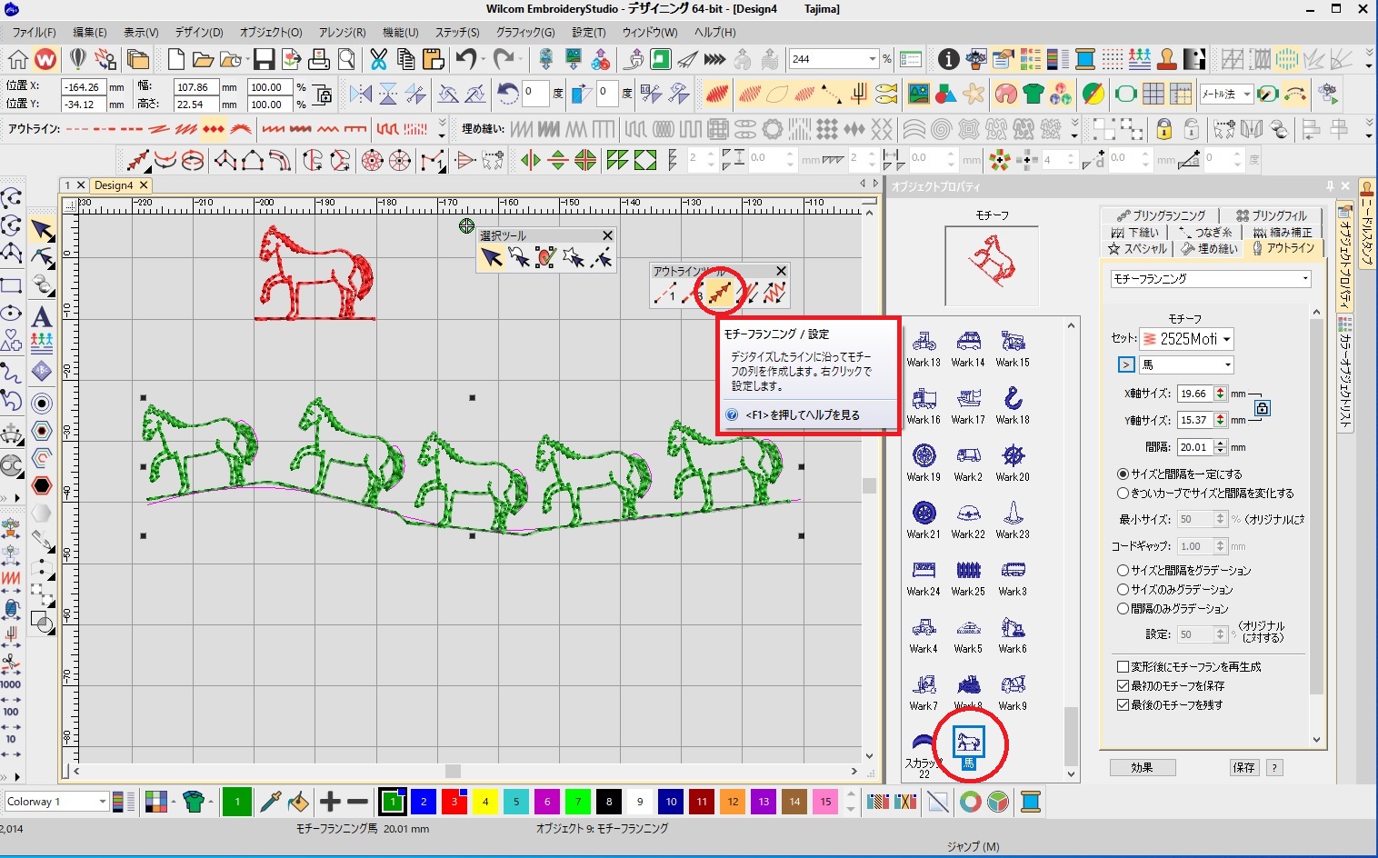Viewport: 1378px width, 858px height.
Task: Click the plus icon in the color bar
Action: [330, 802]
